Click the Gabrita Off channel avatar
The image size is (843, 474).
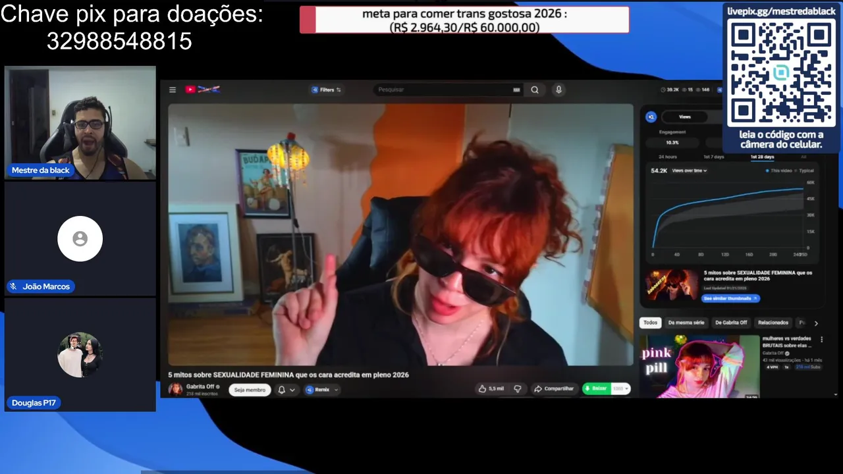[175, 389]
